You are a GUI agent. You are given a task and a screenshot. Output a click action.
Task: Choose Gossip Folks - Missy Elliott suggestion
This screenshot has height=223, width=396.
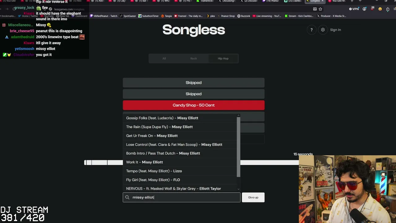click(180, 118)
